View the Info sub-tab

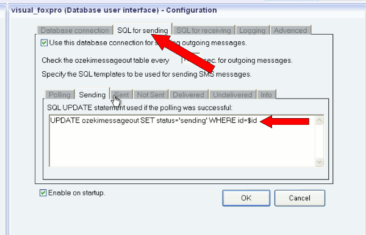266,95
